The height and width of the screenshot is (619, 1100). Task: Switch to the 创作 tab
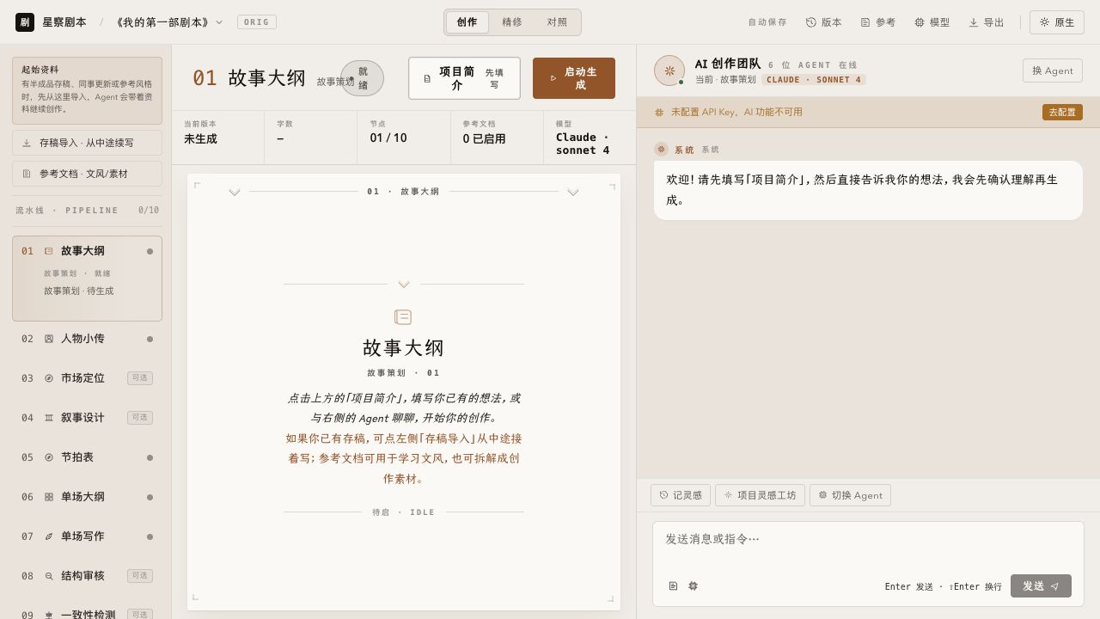(x=467, y=22)
